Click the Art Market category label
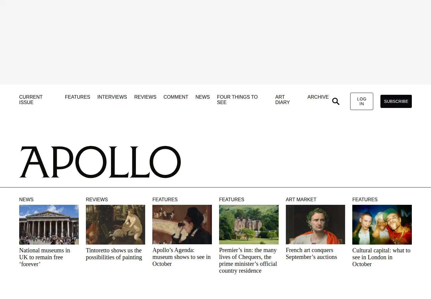 (301, 199)
